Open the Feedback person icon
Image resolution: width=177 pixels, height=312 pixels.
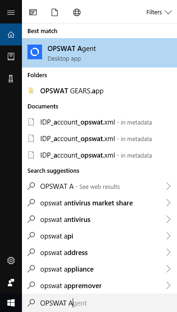pyautogui.click(x=11, y=283)
